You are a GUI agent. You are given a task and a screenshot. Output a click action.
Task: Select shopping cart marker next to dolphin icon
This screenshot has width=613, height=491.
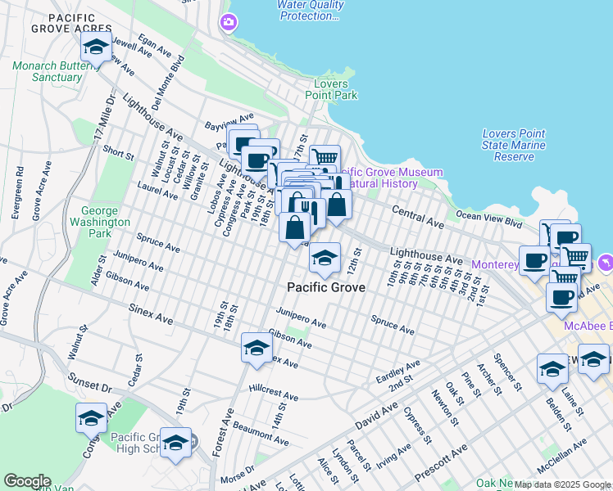click(x=576, y=256)
